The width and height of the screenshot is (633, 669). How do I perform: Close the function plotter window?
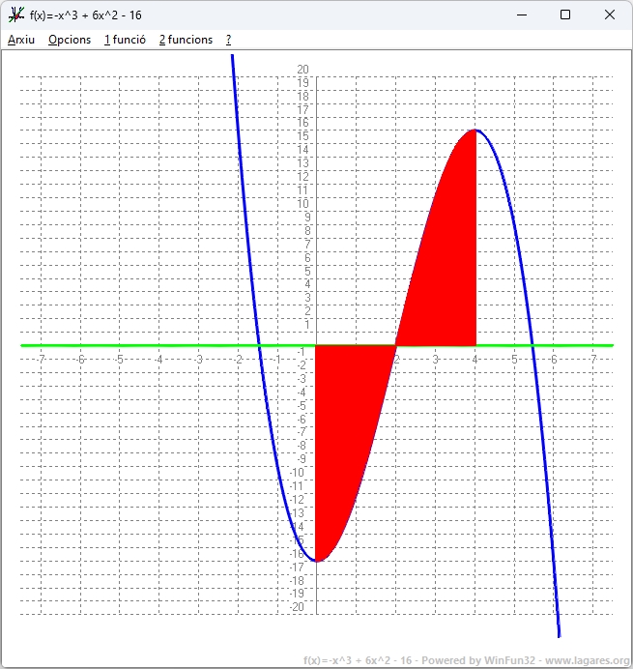[x=609, y=15]
